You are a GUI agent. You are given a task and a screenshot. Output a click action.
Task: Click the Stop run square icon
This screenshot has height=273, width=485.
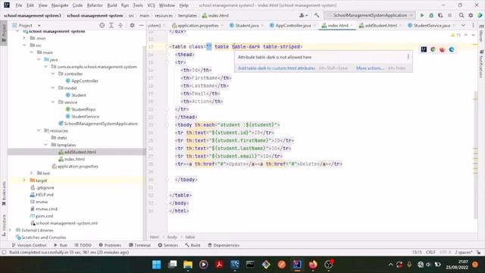449,15
